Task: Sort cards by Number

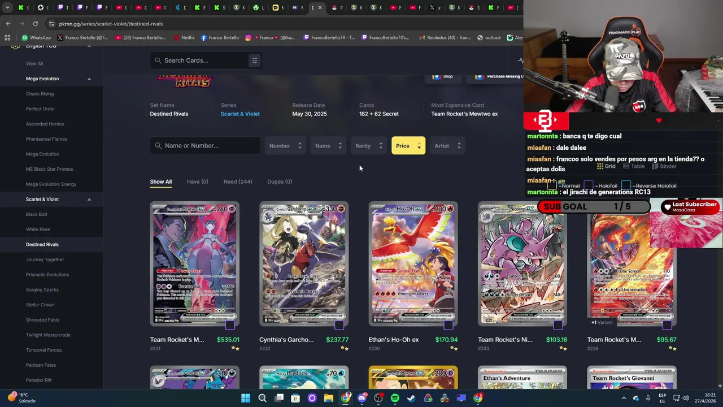Action: 285,146
